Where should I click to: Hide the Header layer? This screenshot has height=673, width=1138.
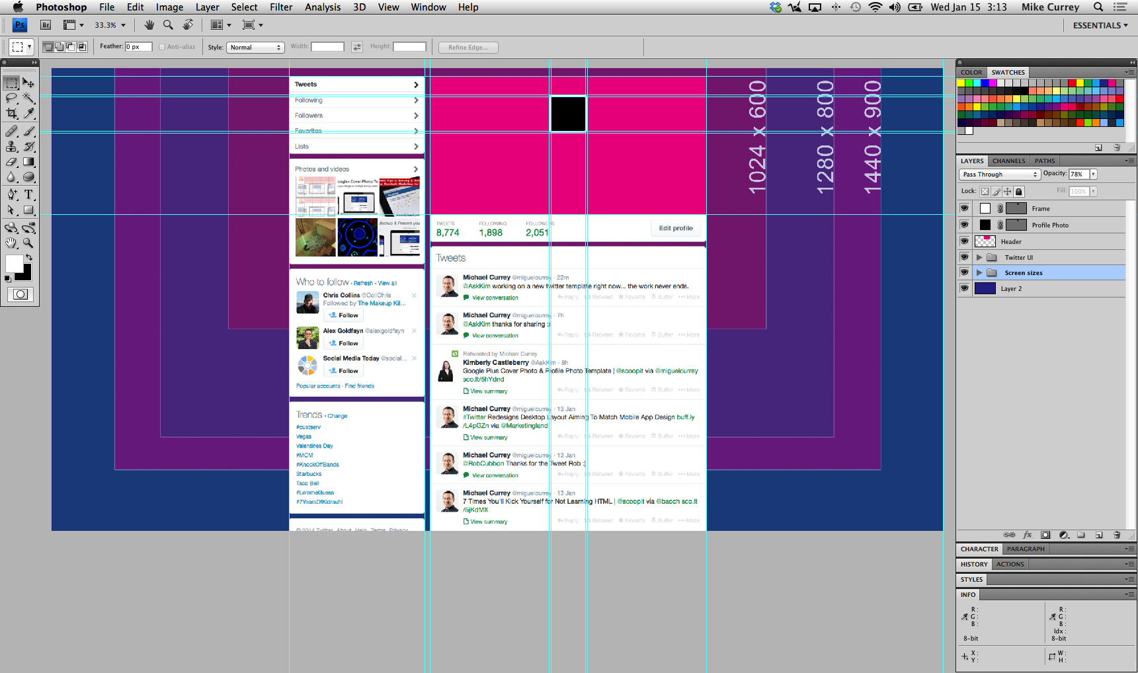pos(964,241)
